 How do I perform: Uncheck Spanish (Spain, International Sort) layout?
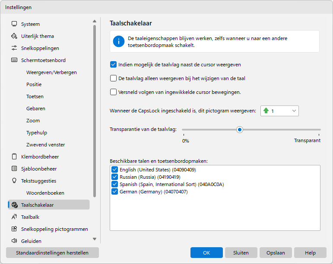[115, 184]
